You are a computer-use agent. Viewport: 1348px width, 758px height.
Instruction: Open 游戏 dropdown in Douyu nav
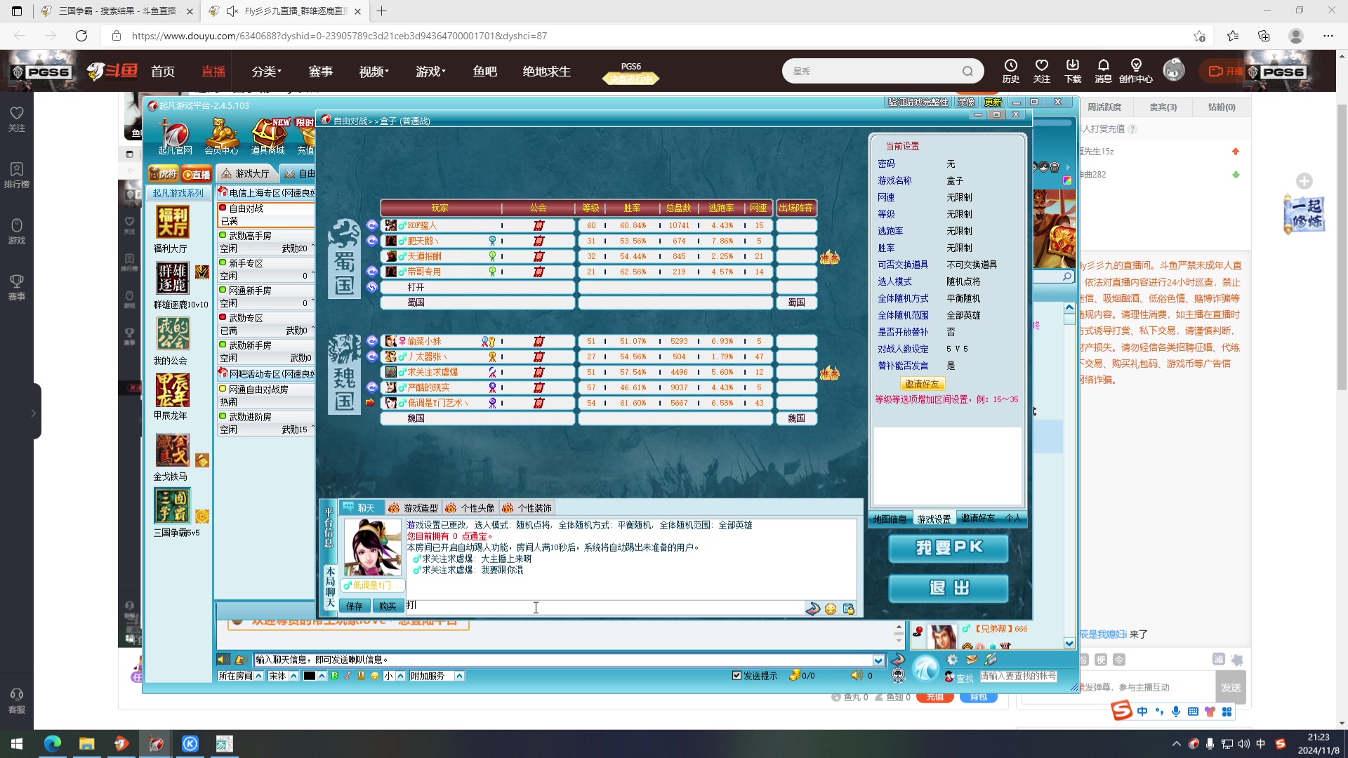[x=430, y=72]
